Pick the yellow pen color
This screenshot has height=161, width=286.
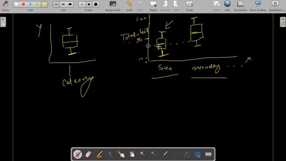pyautogui.click(x=44, y=4)
